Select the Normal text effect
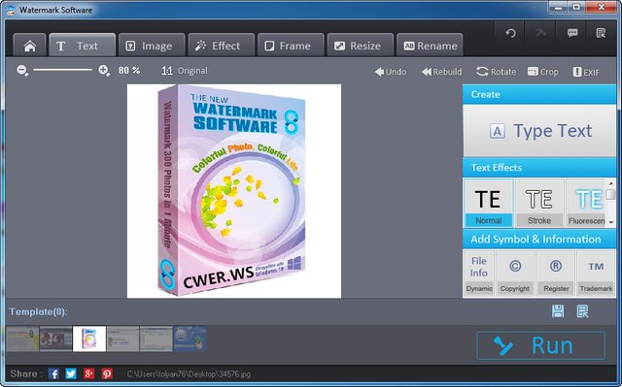This screenshot has width=622, height=387. pos(488,204)
